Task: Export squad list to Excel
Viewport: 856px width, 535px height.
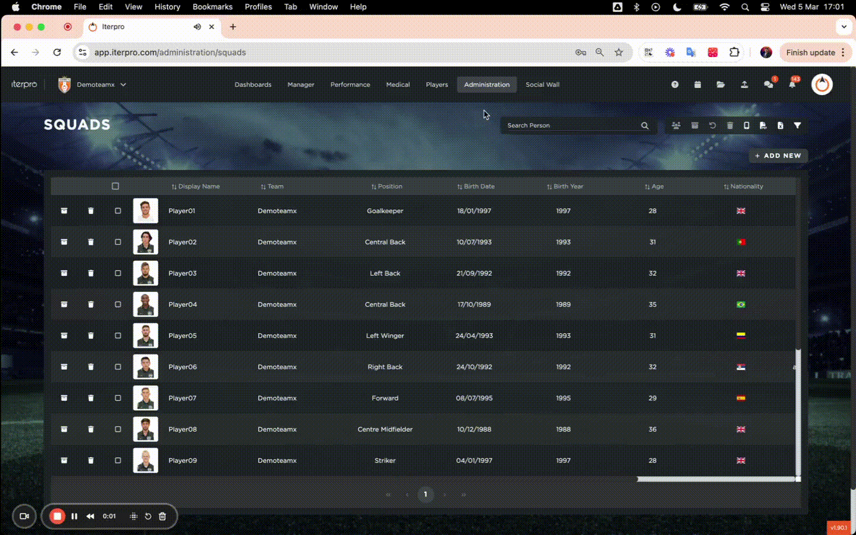Action: point(780,125)
